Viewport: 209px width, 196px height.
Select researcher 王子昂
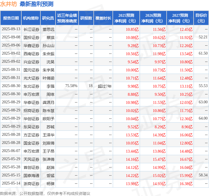[49, 151]
